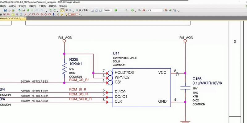Select the Polygon drawing tool
The width and height of the screenshot is (247, 123).
[45, 14]
